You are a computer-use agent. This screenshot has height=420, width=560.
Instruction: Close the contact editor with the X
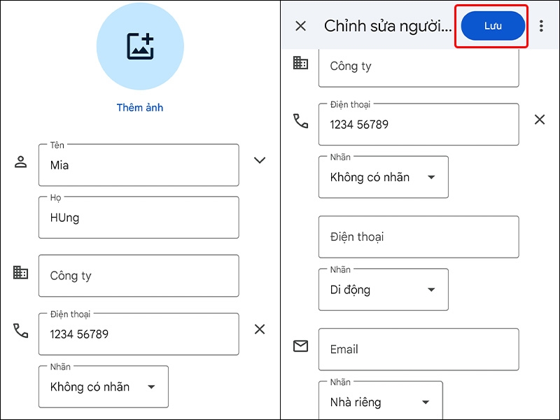301,26
